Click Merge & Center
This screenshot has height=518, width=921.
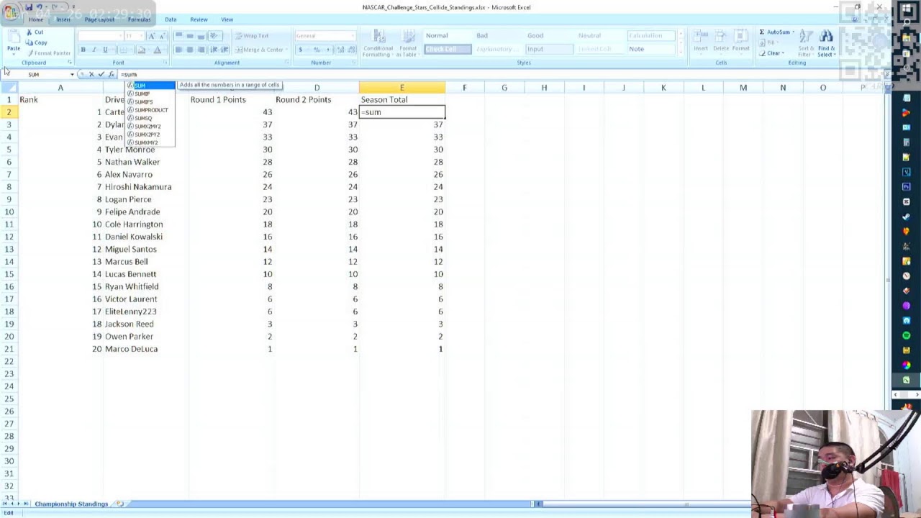(260, 50)
